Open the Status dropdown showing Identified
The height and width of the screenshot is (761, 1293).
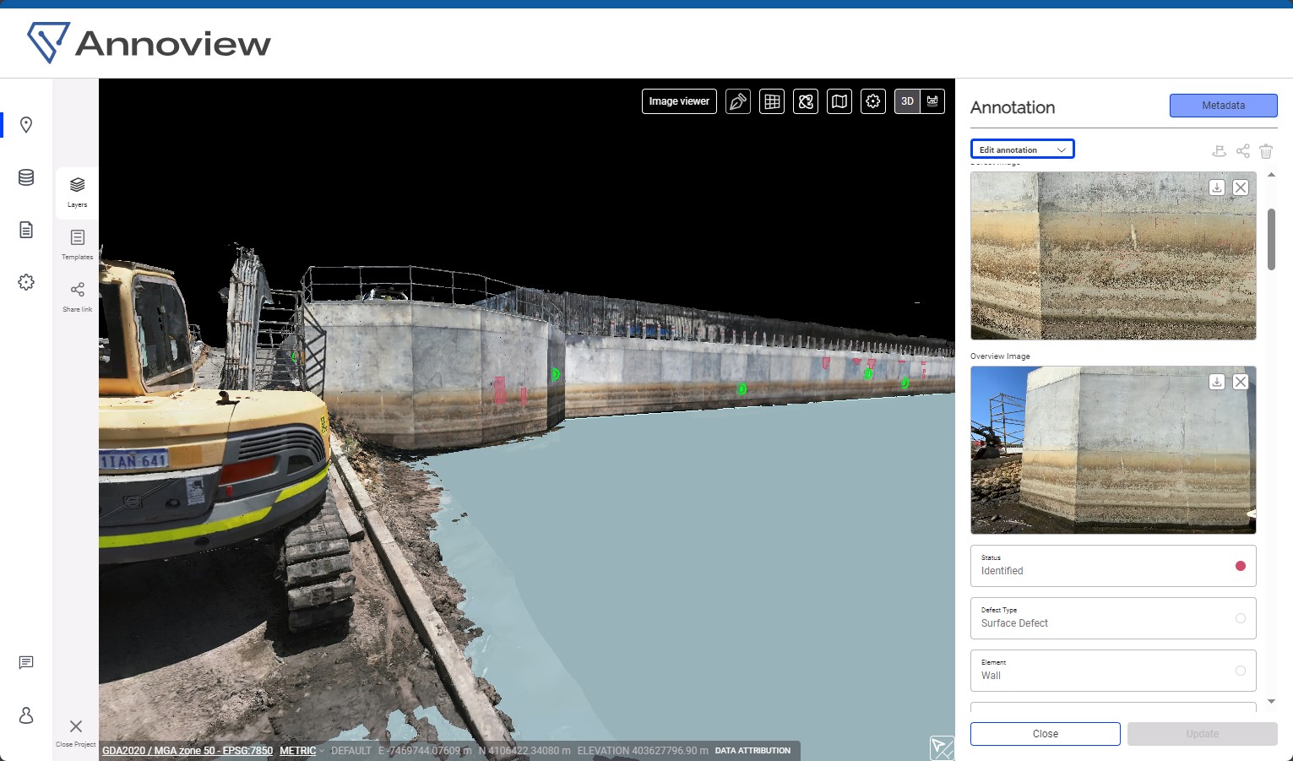(1112, 566)
